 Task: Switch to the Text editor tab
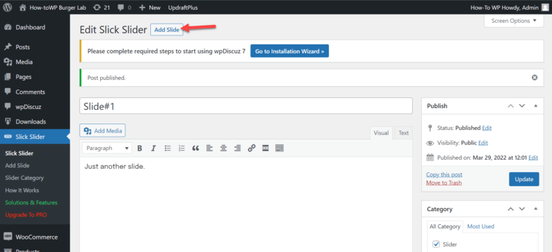pyautogui.click(x=403, y=133)
